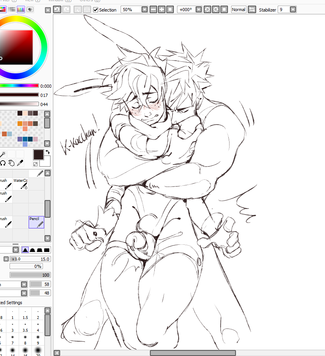The width and height of the screenshot is (325, 356).
Task: Toggle the color swatches grid panel icon
Action: 21,9
